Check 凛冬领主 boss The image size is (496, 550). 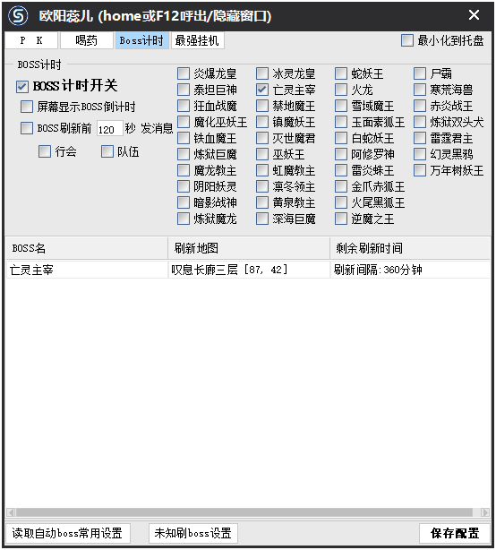coord(262,186)
